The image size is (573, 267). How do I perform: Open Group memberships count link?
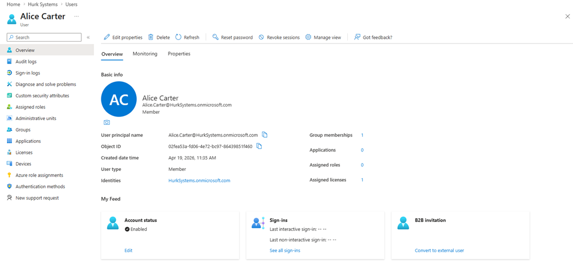(362, 135)
